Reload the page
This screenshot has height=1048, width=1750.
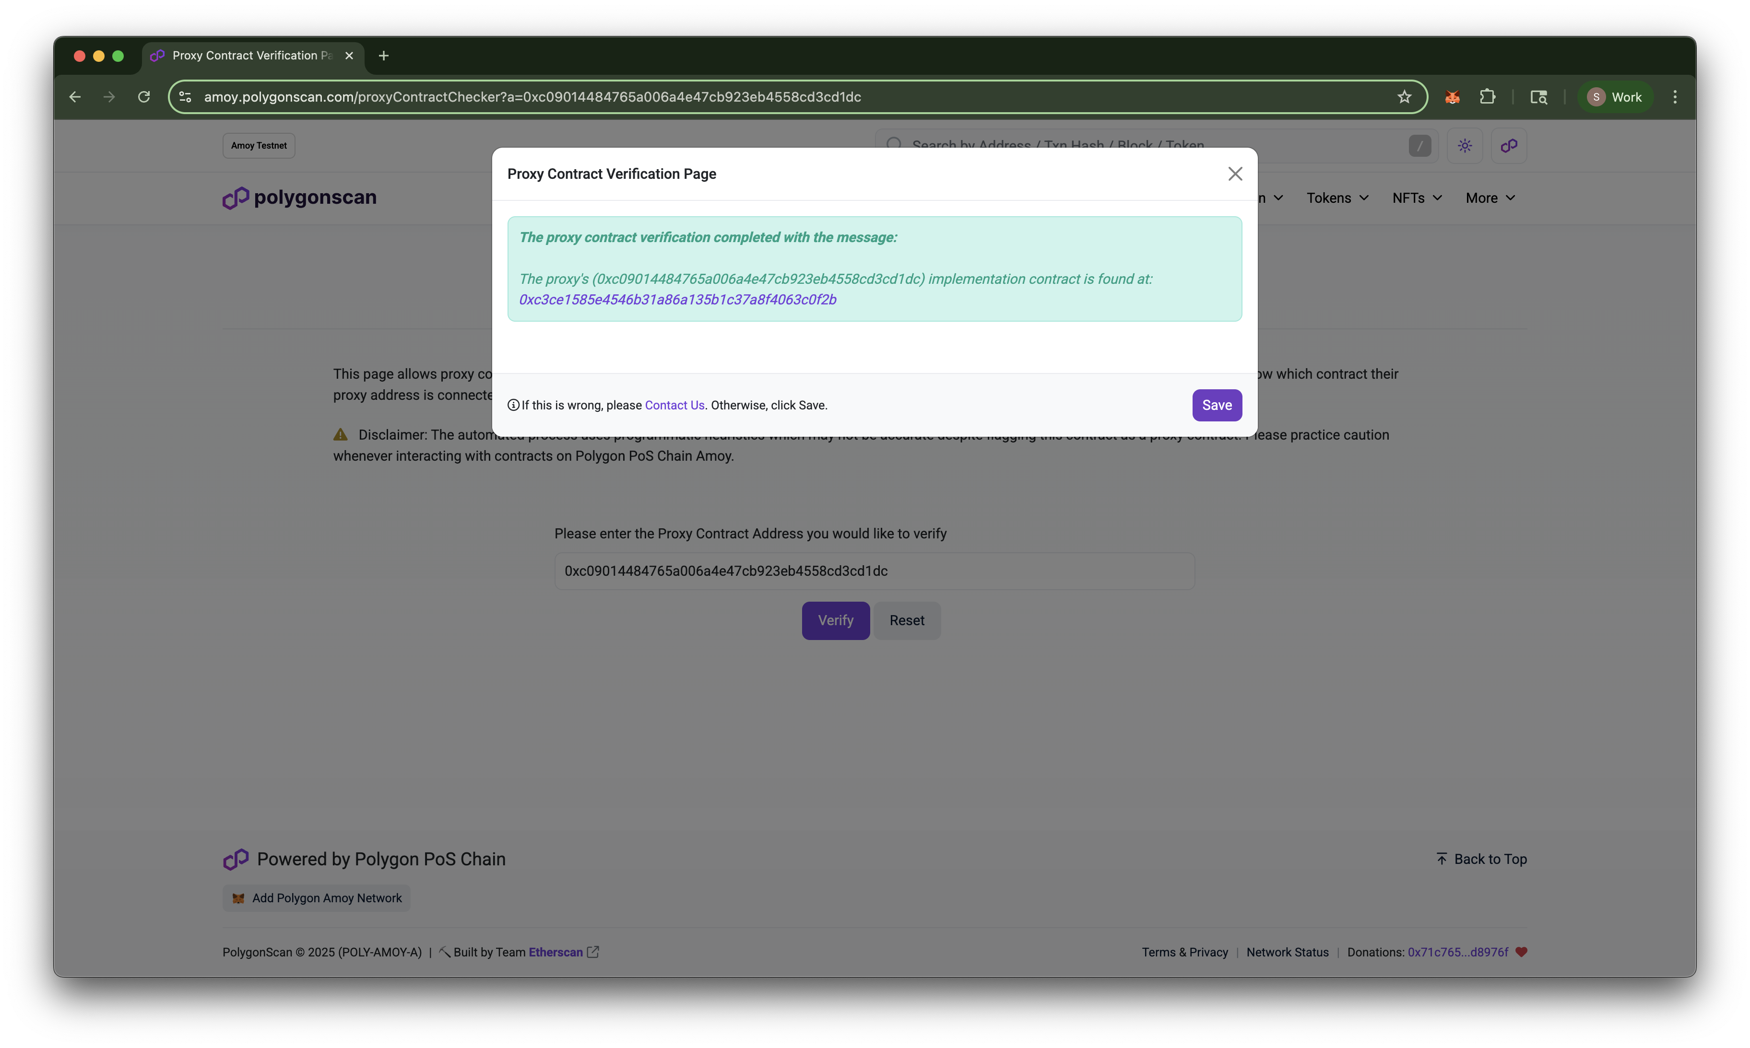coord(144,97)
